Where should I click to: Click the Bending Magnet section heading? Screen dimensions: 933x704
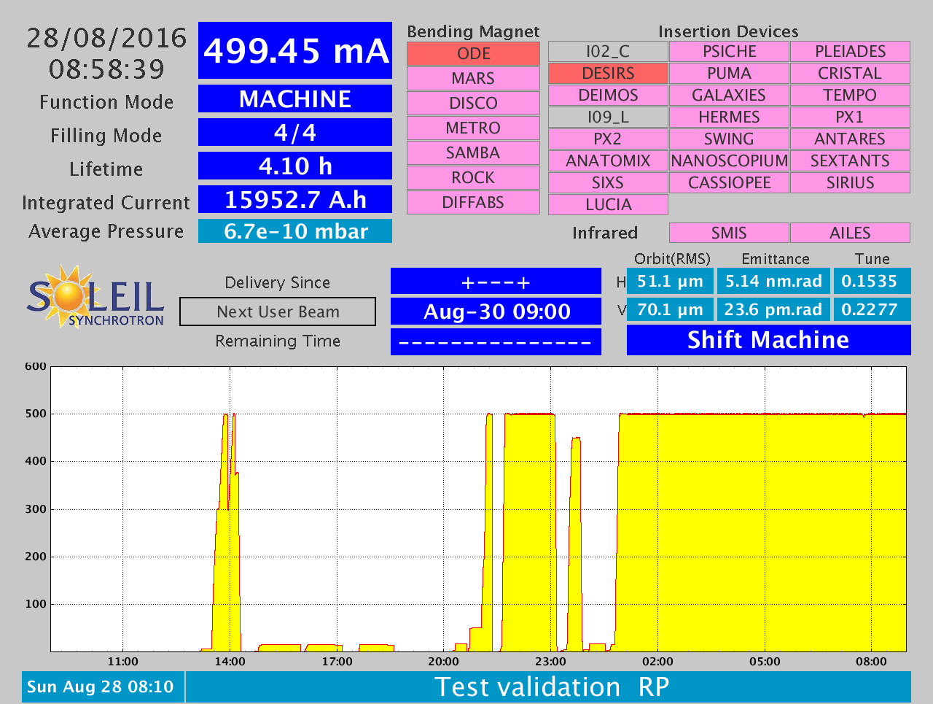(x=473, y=31)
